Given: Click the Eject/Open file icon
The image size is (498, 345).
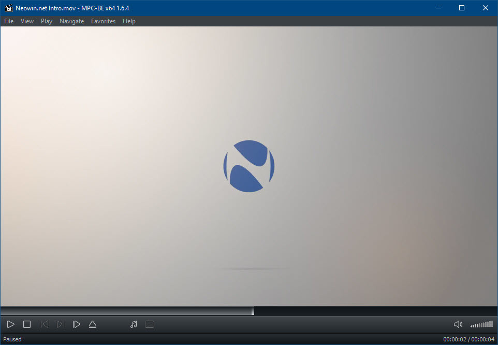Looking at the screenshot, I should 93,324.
